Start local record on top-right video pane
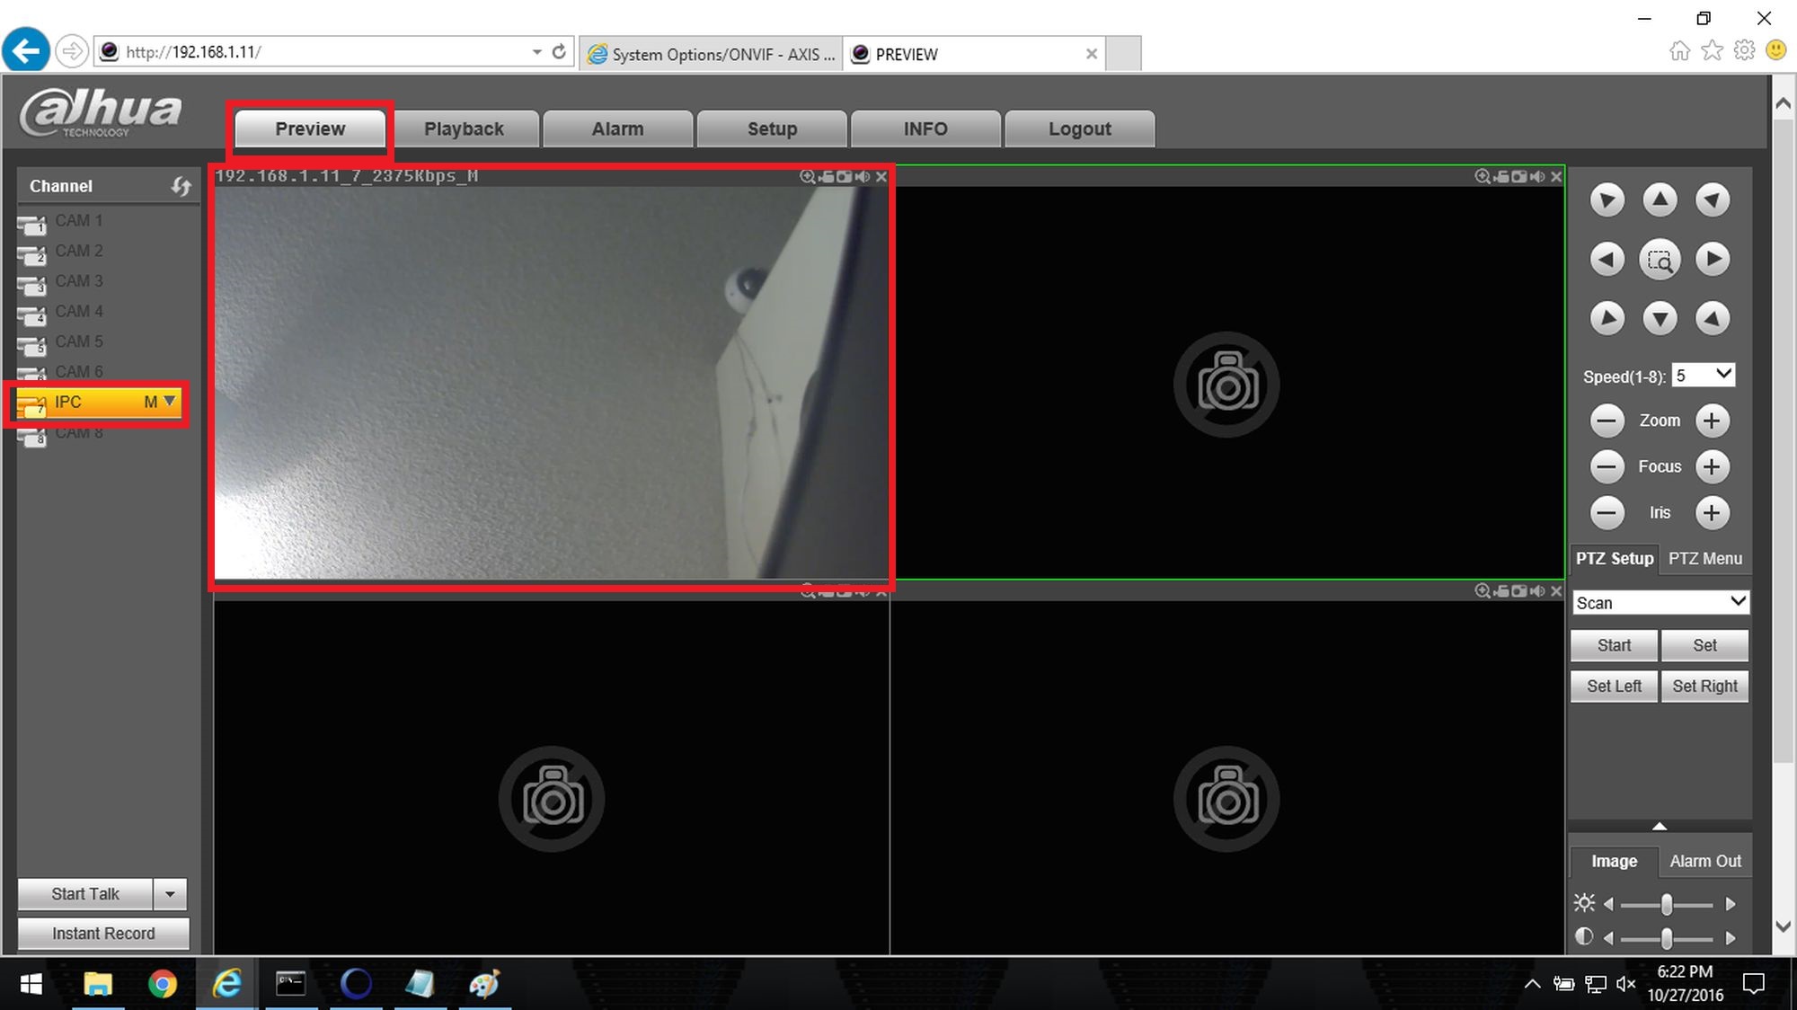1797x1010 pixels. (x=1501, y=177)
